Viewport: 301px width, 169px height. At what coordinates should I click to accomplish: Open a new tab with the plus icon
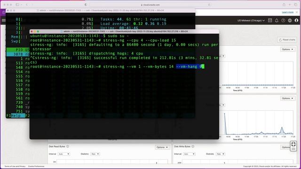pos(290,5)
